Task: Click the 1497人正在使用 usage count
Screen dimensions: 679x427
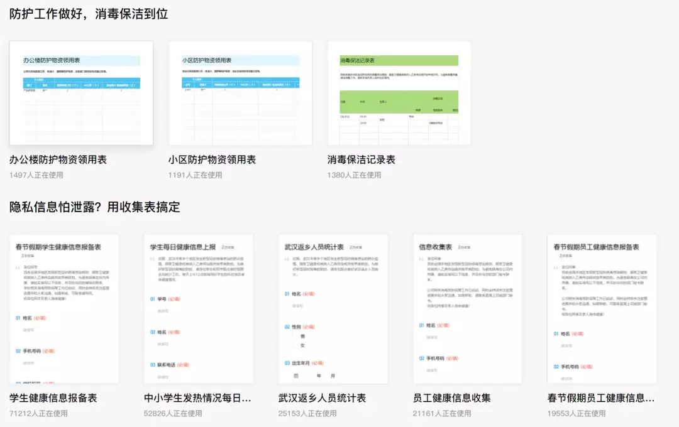Action: (36, 175)
